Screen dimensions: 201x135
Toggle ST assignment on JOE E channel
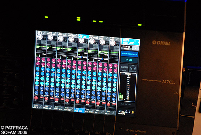(x=41, y=98)
